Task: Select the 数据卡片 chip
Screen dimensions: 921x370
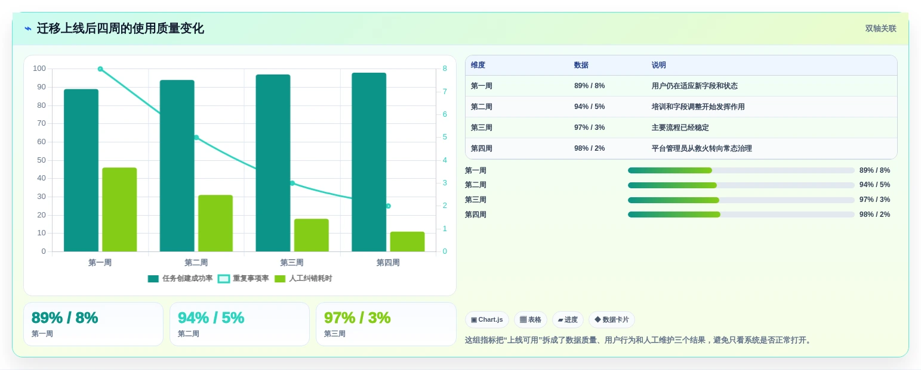Action: 612,320
